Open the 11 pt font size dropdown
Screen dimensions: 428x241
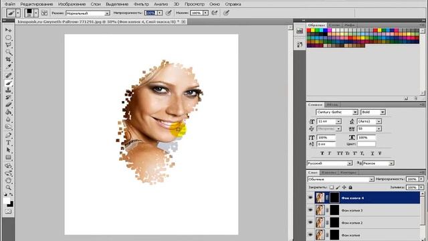tap(338, 121)
